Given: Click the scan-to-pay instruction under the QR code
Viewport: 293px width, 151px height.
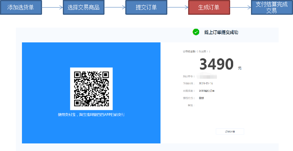Looking at the screenshot, I should pyautogui.click(x=91, y=115).
